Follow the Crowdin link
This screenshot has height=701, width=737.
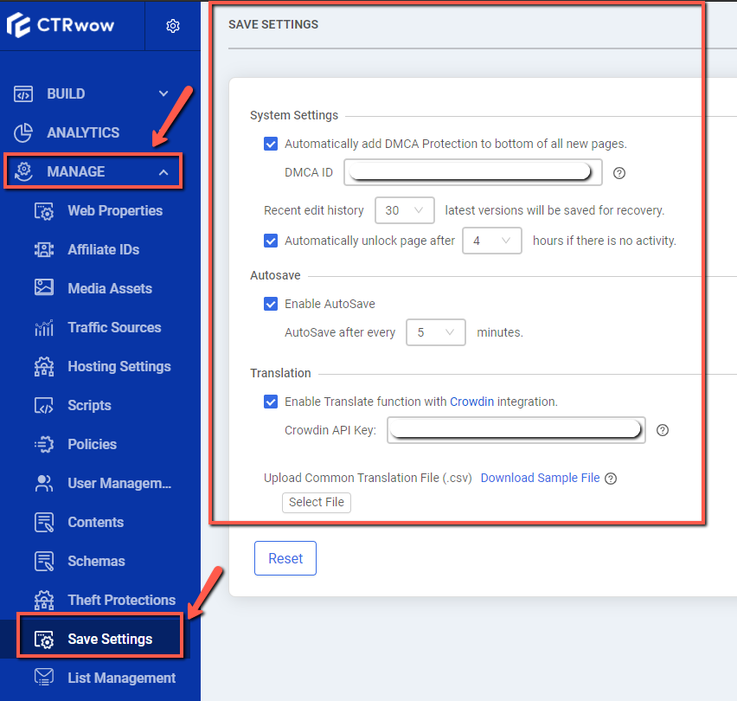point(471,402)
